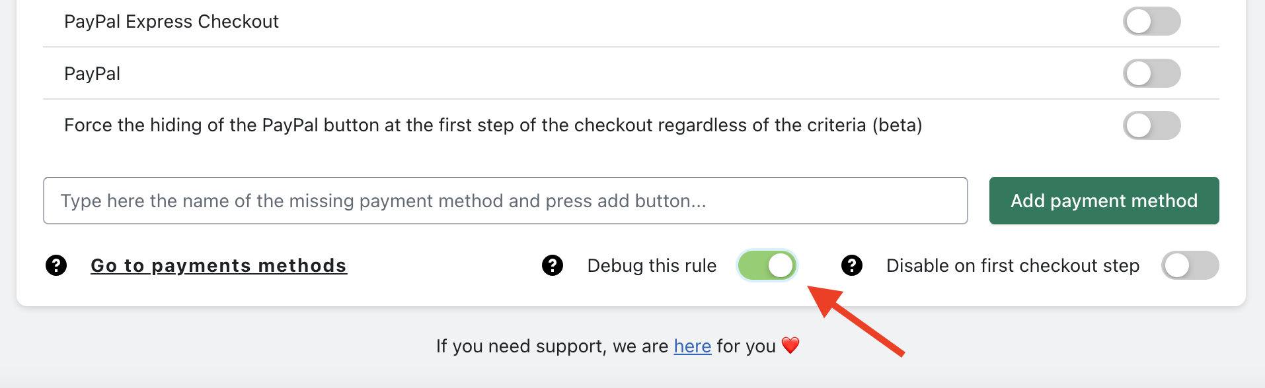The width and height of the screenshot is (1265, 388).
Task: Click Add payment method button
Action: (1104, 201)
